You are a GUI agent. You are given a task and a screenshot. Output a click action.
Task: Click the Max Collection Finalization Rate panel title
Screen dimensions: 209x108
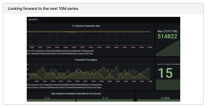click(x=76, y=93)
